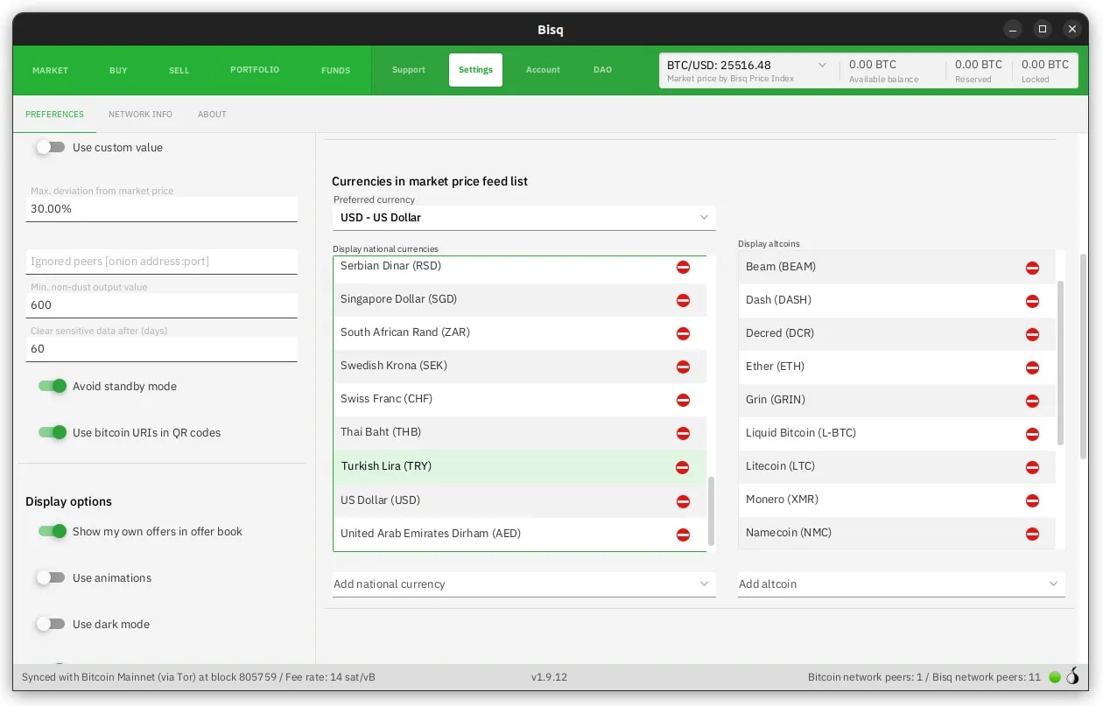Go to the Sell section
This screenshot has width=1103, height=706.
(x=179, y=70)
